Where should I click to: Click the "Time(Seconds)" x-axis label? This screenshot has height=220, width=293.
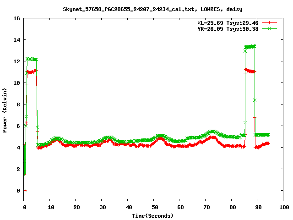click(153, 215)
